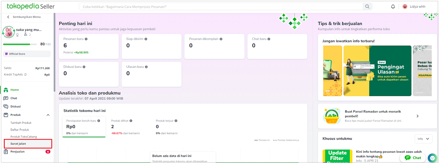Open the floating Chat bubble button
This screenshot has height=163, width=439.
coord(413,158)
